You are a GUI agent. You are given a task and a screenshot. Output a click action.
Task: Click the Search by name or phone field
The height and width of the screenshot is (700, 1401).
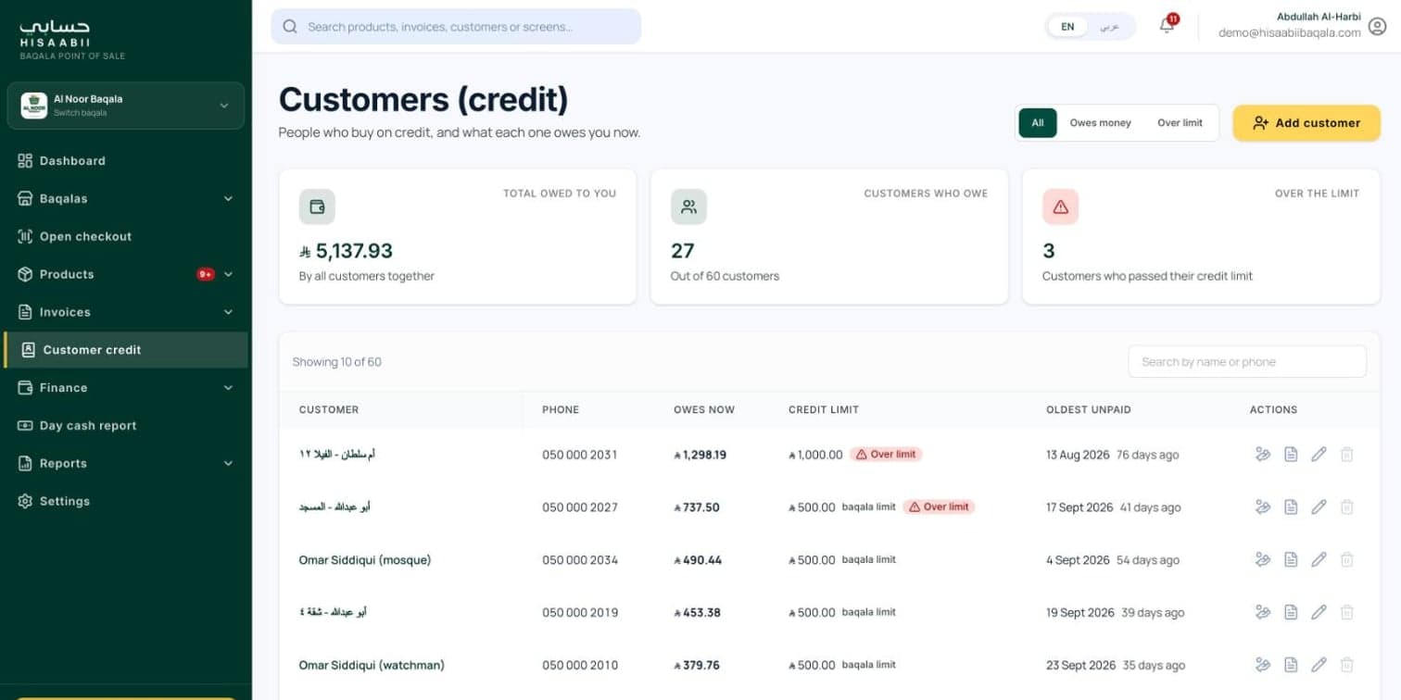pos(1247,362)
